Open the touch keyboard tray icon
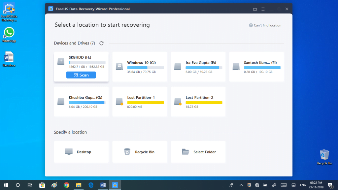This screenshot has width=338, height=190. coord(284,185)
